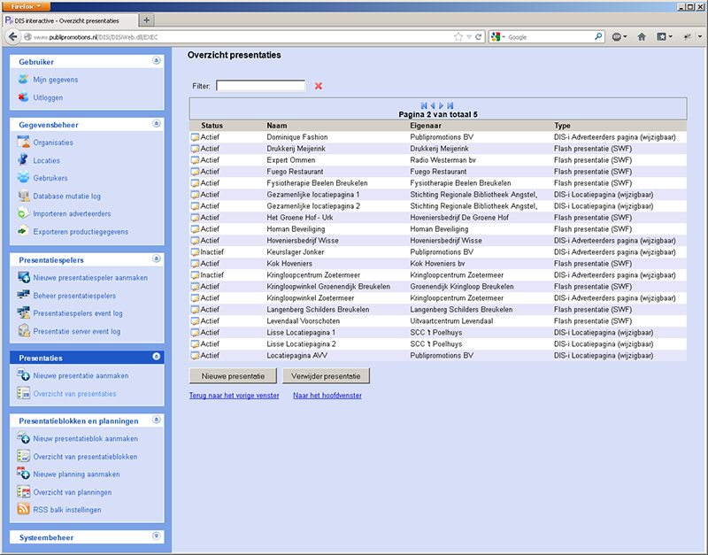Go to next page of presentations

[x=441, y=105]
